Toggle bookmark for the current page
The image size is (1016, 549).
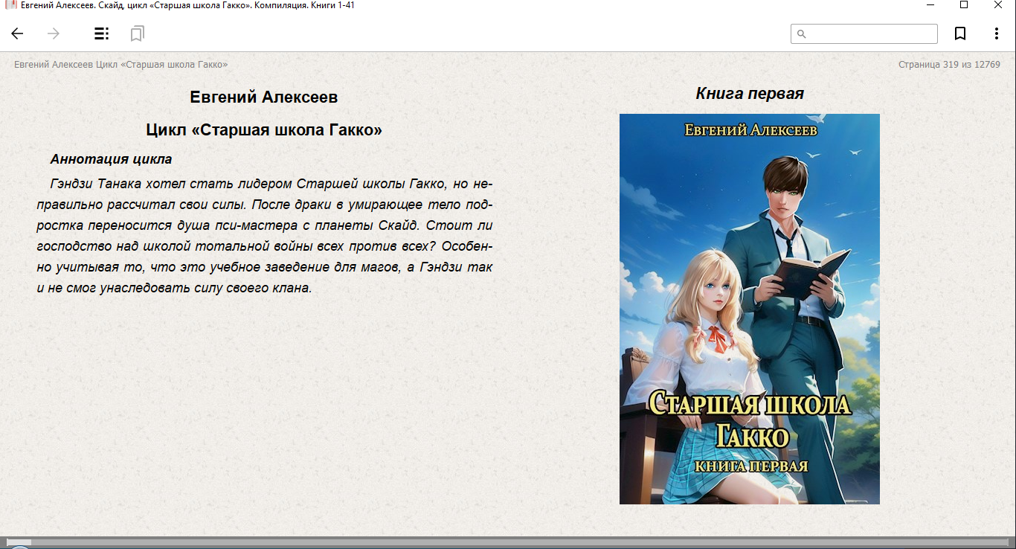(x=960, y=33)
